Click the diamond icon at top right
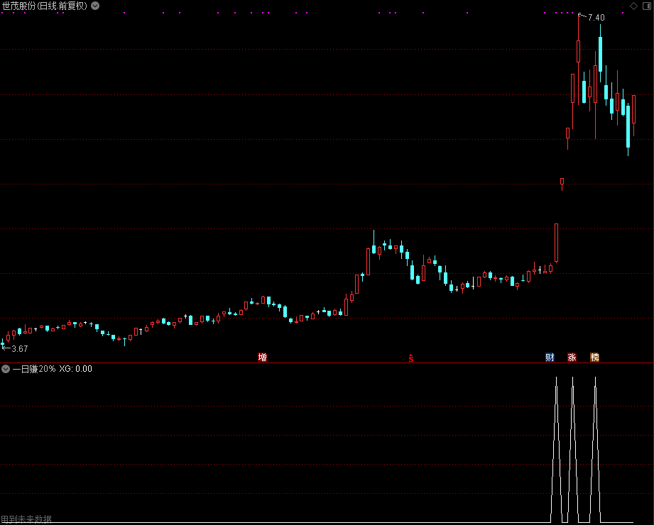This screenshot has height=525, width=654. pyautogui.click(x=633, y=6)
